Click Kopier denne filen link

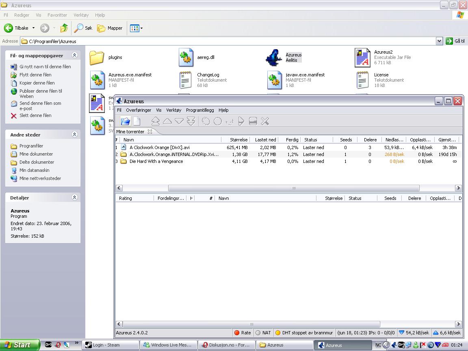pos(37,83)
